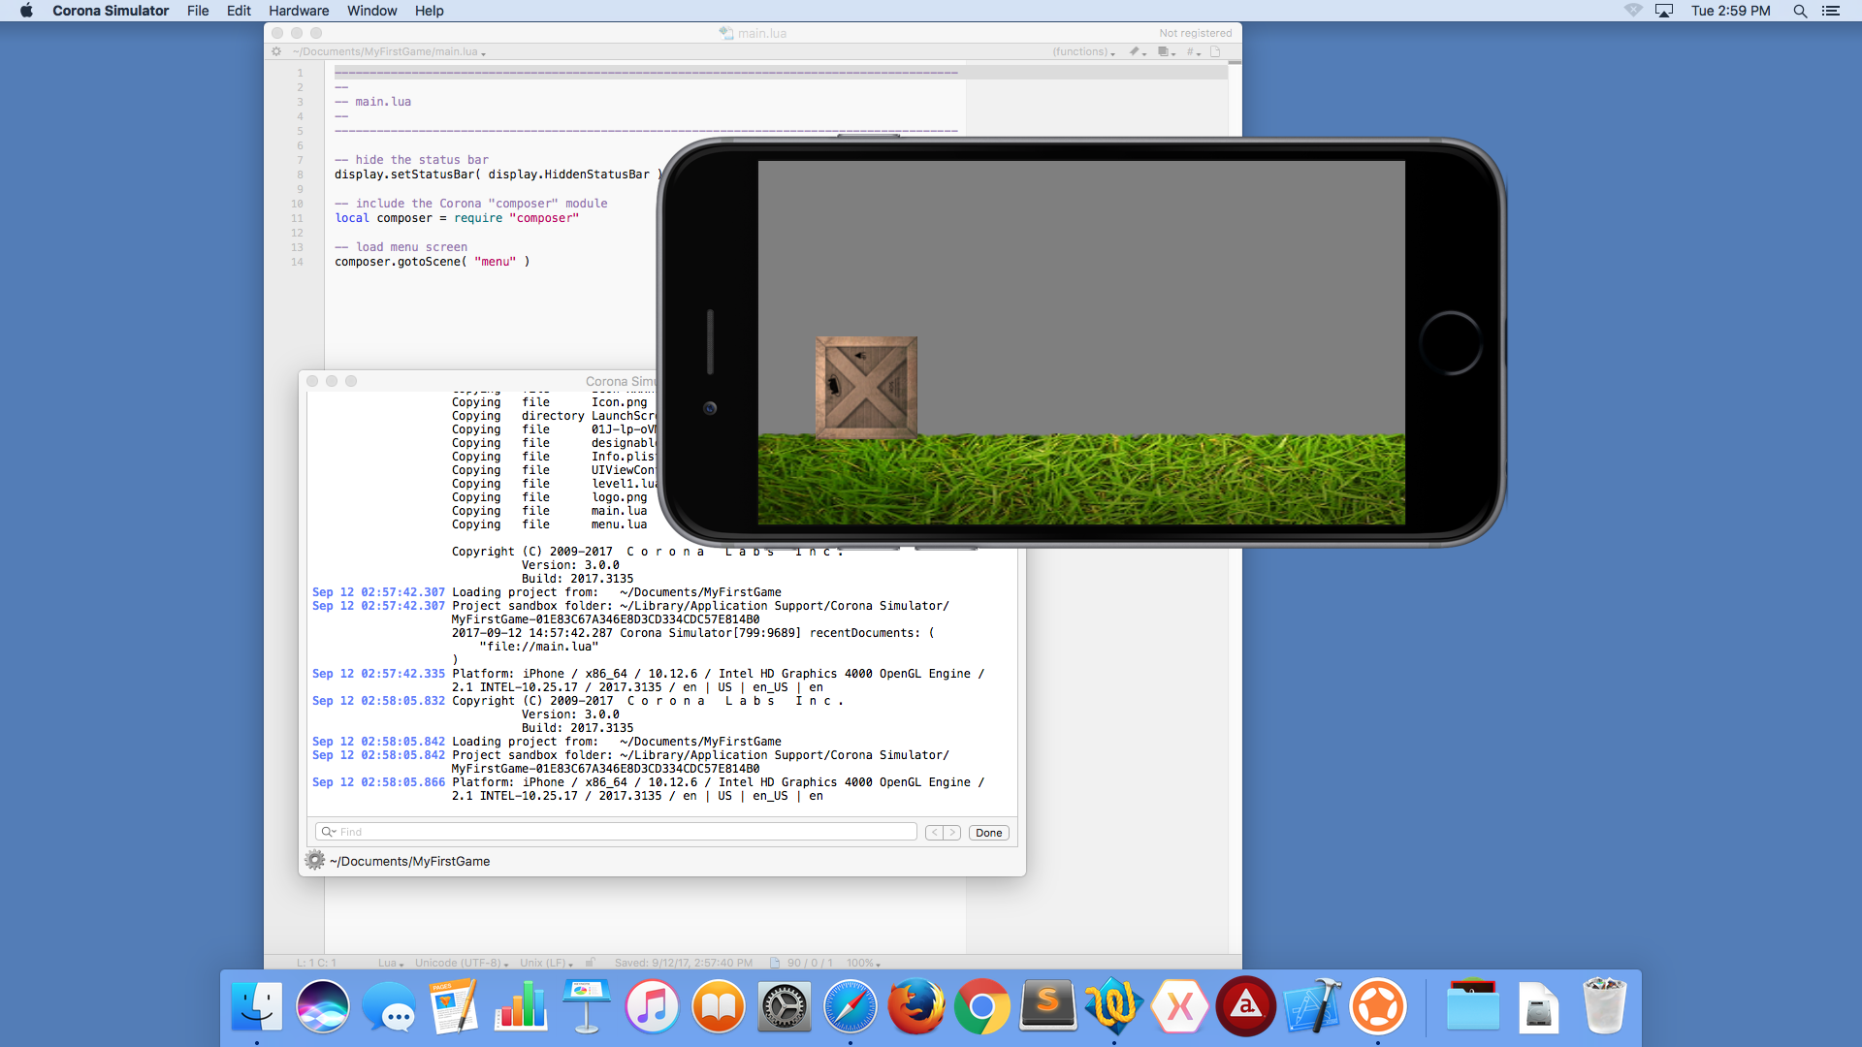Open the Trash in the dock

tap(1605, 1006)
